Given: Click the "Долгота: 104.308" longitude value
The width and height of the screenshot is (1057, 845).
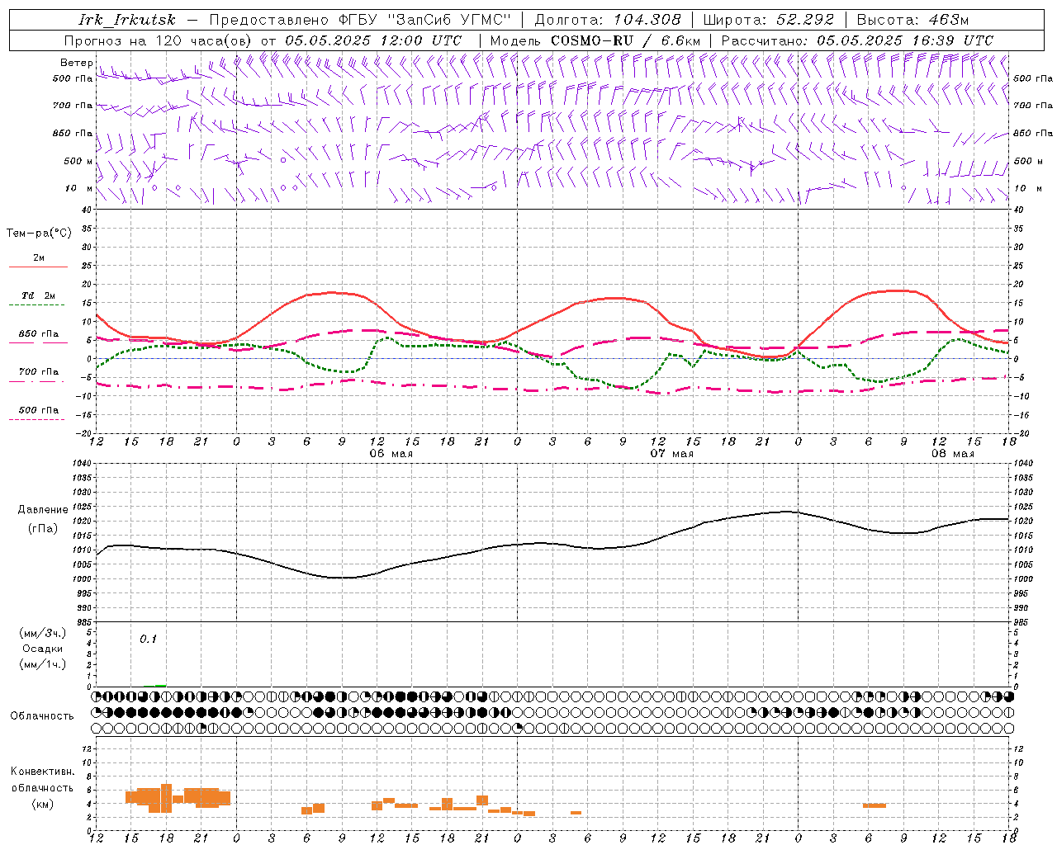Looking at the screenshot, I should (608, 20).
